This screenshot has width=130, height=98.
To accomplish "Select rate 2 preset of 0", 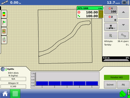I will (x=111, y=19).
